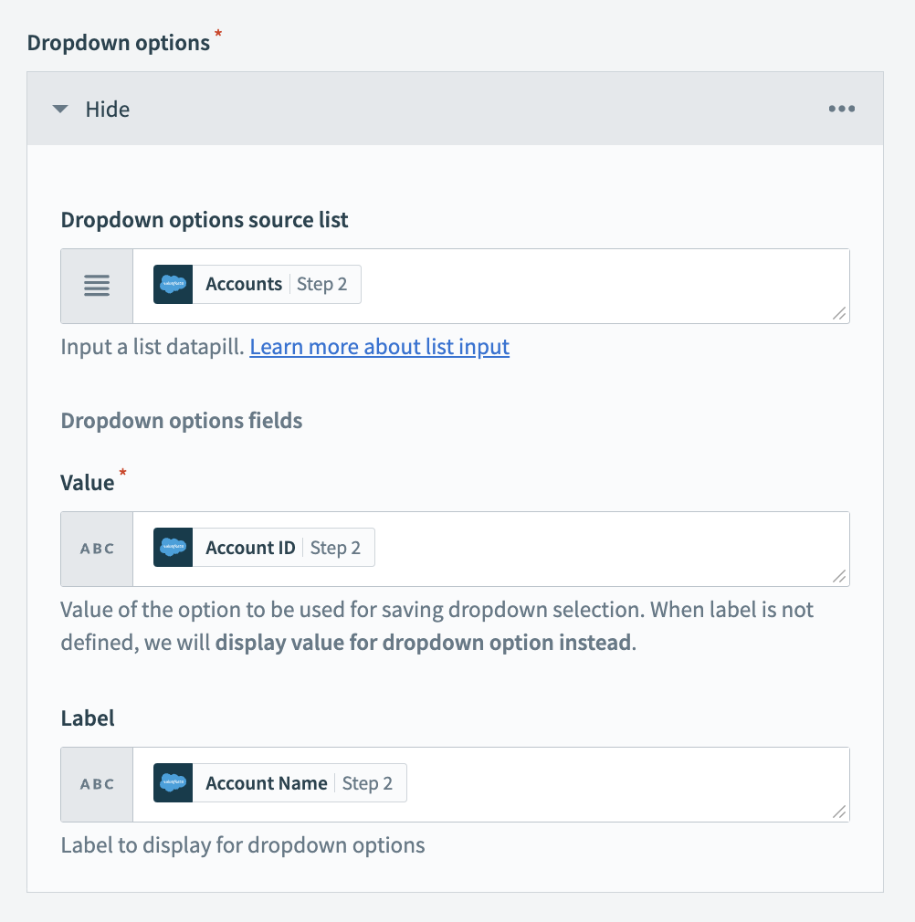Click the ABC text-type icon next to the Label field
The width and height of the screenshot is (915, 922).
point(95,782)
